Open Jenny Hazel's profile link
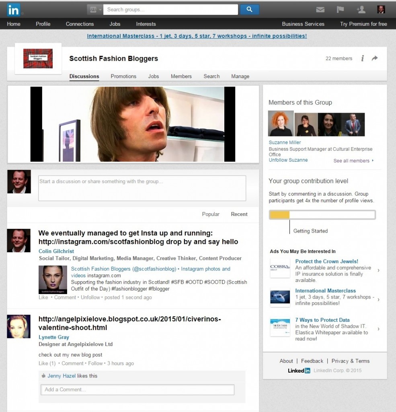The height and width of the screenshot is (412, 396). tap(62, 376)
